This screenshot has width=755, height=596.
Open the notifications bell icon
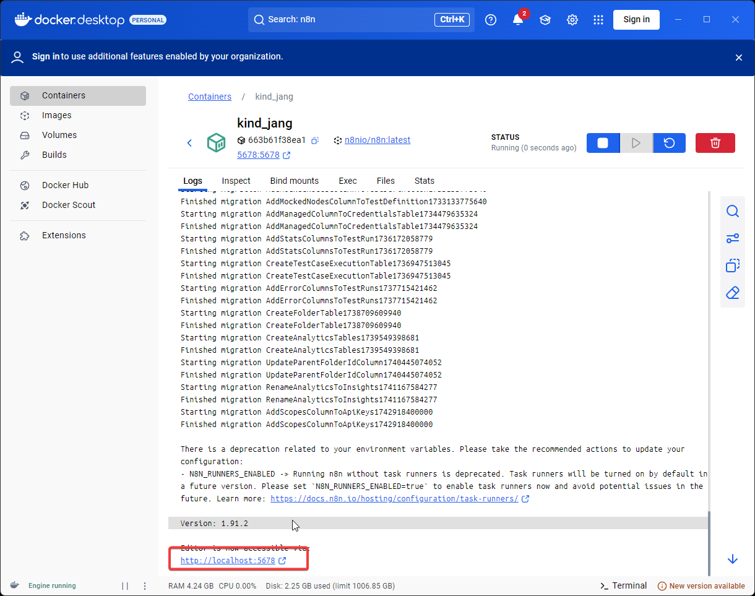coord(518,20)
